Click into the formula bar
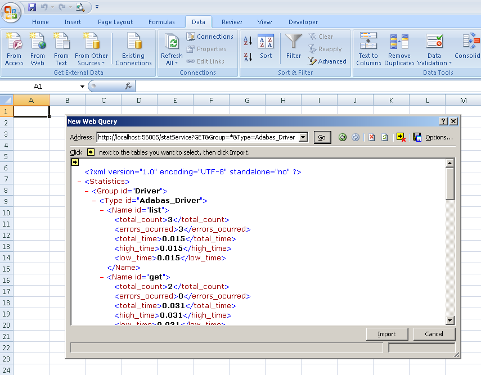This screenshot has width=481, height=375. pyautogui.click(x=308, y=87)
